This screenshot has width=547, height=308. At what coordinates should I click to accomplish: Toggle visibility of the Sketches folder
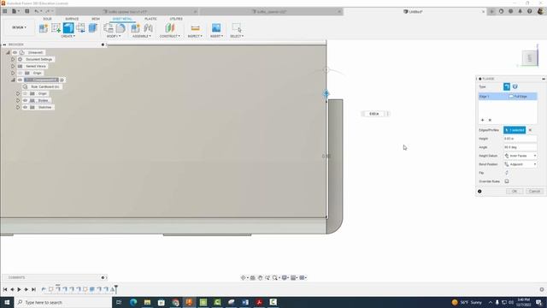coord(25,107)
